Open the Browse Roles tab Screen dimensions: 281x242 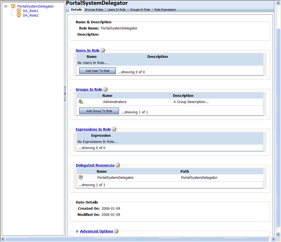pyautogui.click(x=94, y=10)
